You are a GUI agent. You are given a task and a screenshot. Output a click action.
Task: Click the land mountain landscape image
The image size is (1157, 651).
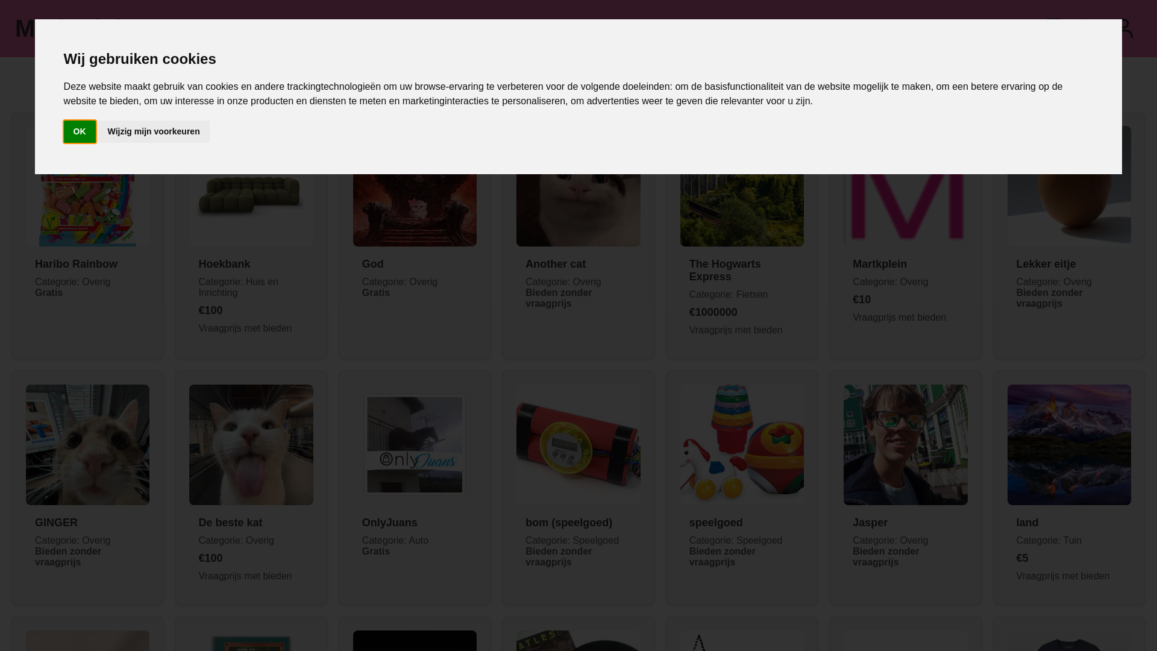click(1068, 445)
